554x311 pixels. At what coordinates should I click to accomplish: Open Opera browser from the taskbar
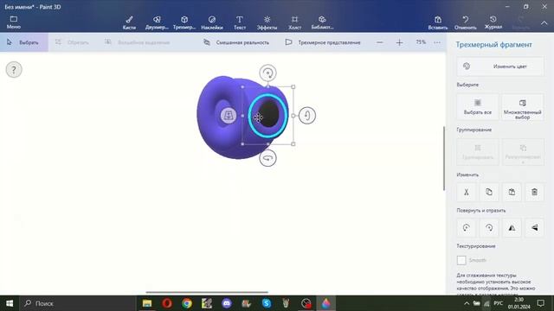click(x=167, y=303)
